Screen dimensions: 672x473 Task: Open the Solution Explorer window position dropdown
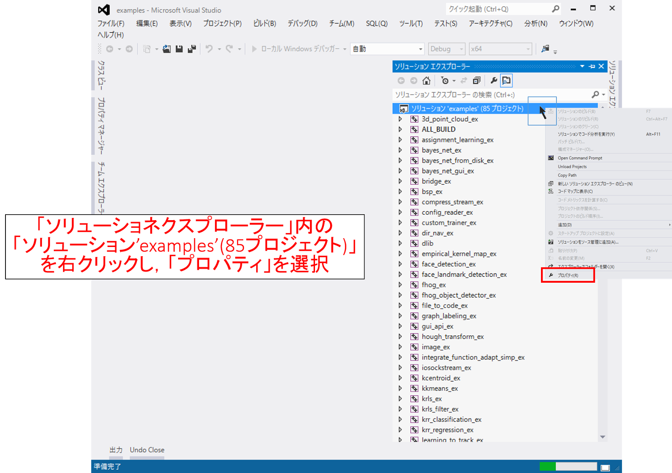pos(582,66)
